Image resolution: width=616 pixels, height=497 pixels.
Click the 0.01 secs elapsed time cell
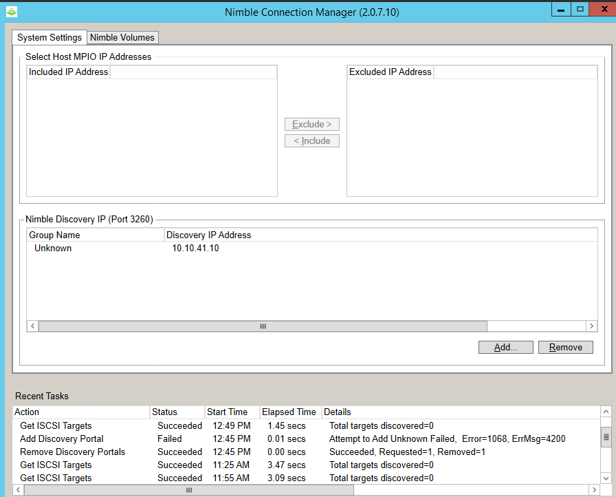point(287,438)
